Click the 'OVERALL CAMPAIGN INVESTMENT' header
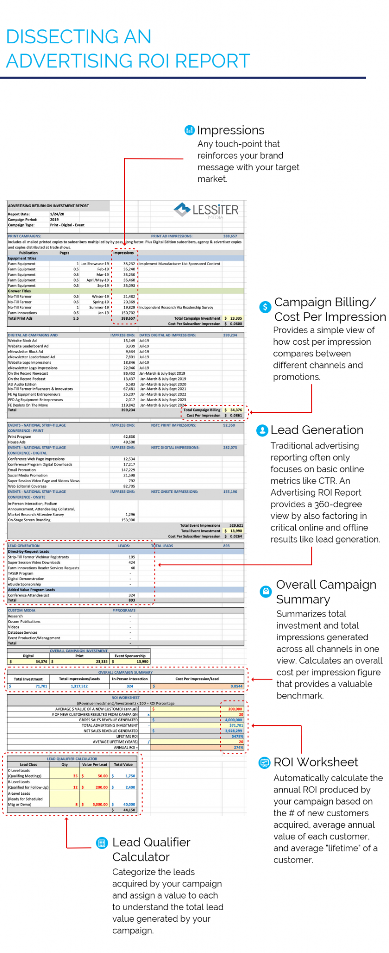This screenshot has height=953, width=389. pos(78,651)
